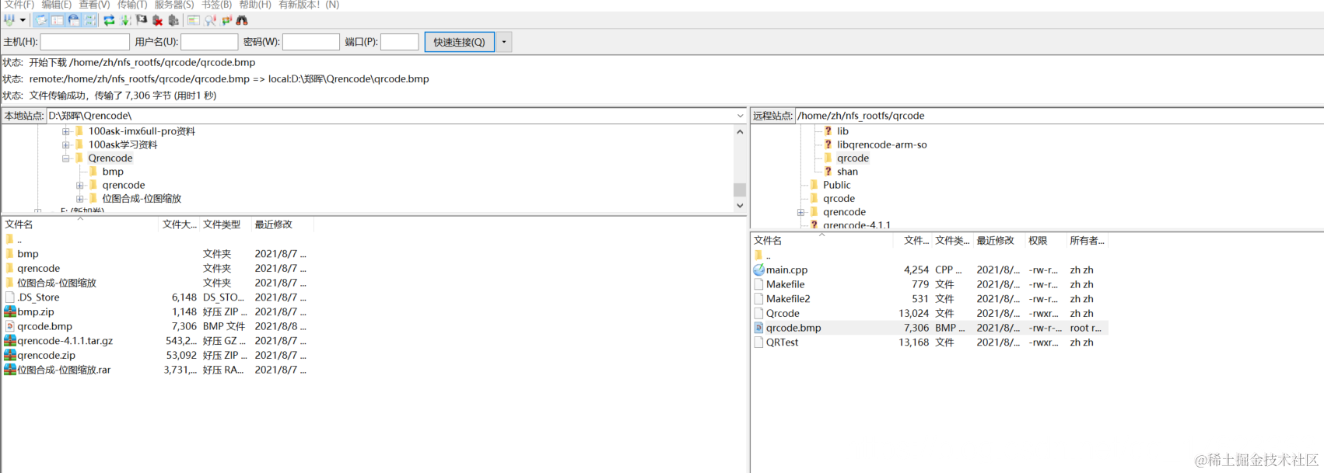Click the 用户名(U) input field
This screenshot has height=473, width=1324.
(x=209, y=42)
